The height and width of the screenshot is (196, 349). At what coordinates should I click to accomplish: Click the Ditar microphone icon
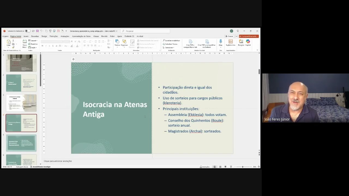tap(221, 41)
